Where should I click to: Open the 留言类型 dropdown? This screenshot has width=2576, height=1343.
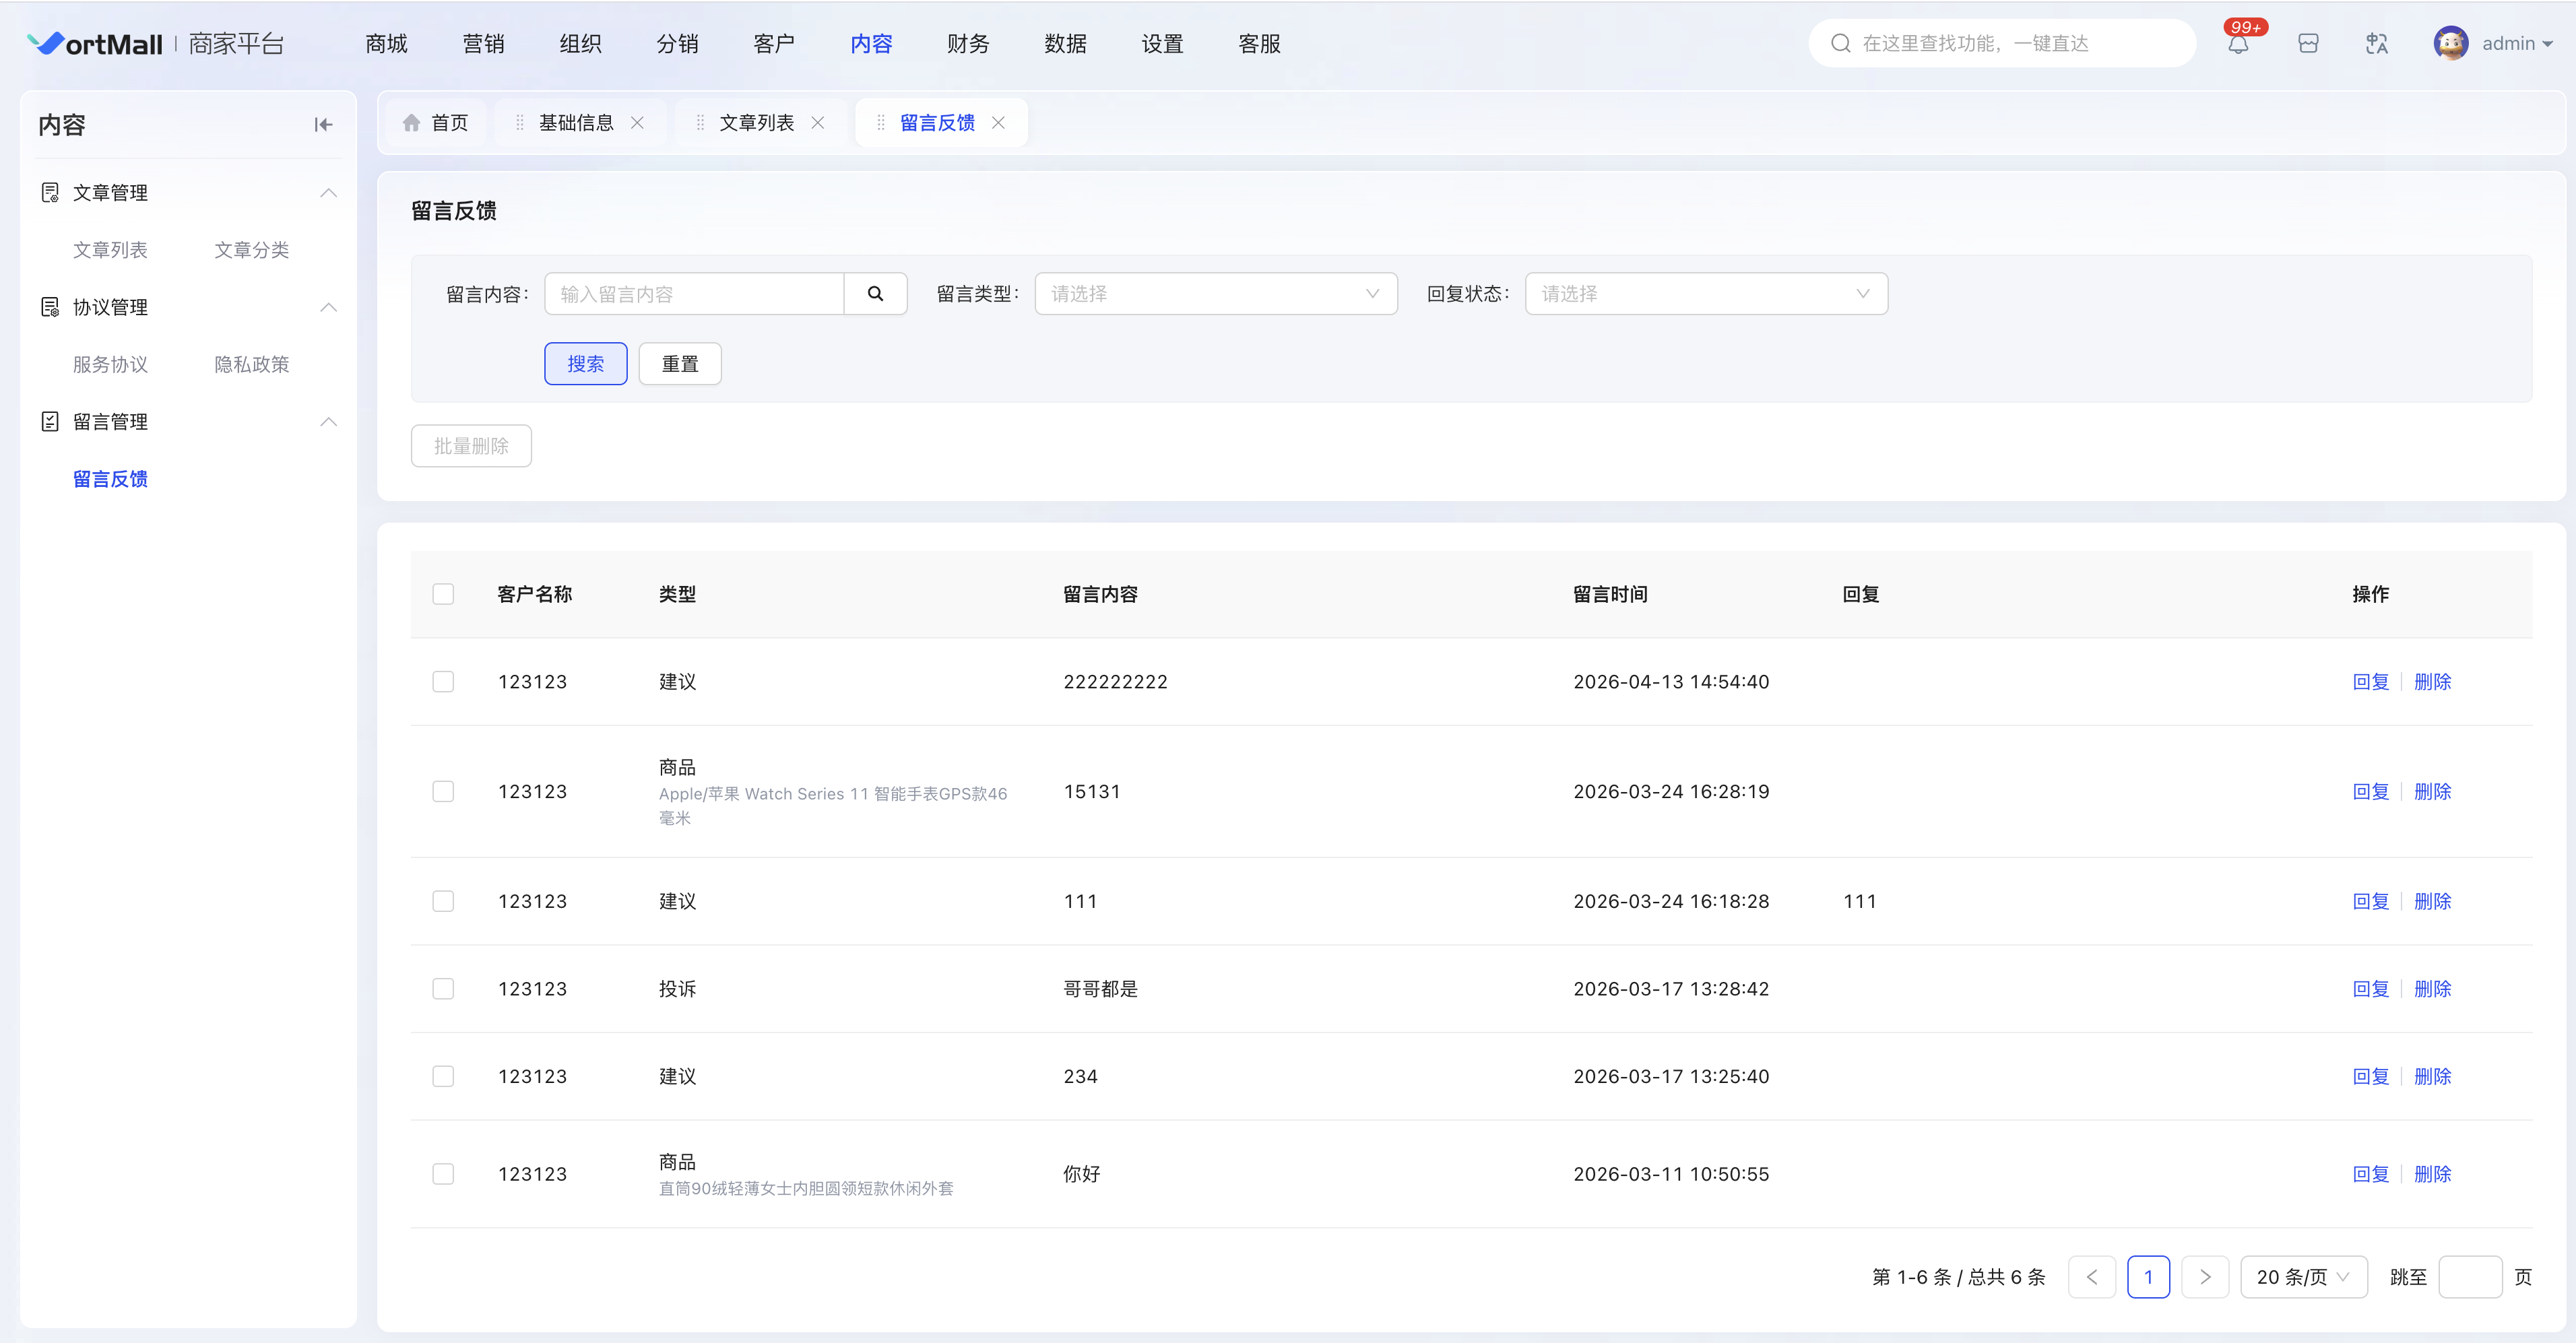pyautogui.click(x=1215, y=294)
